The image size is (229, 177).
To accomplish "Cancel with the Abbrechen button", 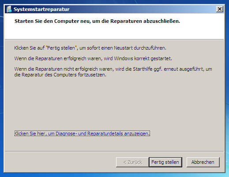I will pos(203,162).
